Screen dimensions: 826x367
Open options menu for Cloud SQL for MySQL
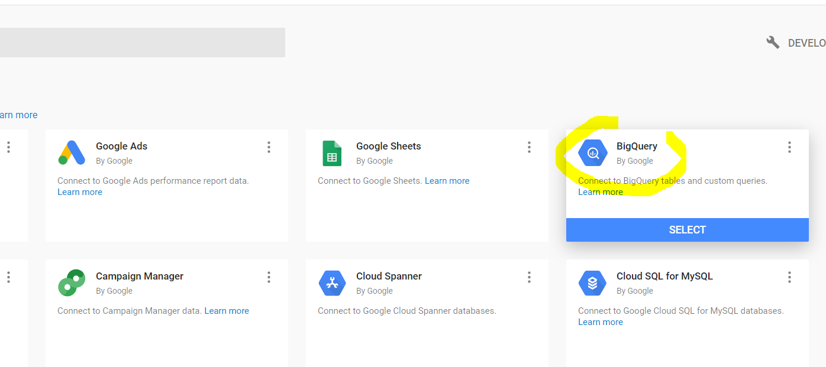[x=789, y=277]
